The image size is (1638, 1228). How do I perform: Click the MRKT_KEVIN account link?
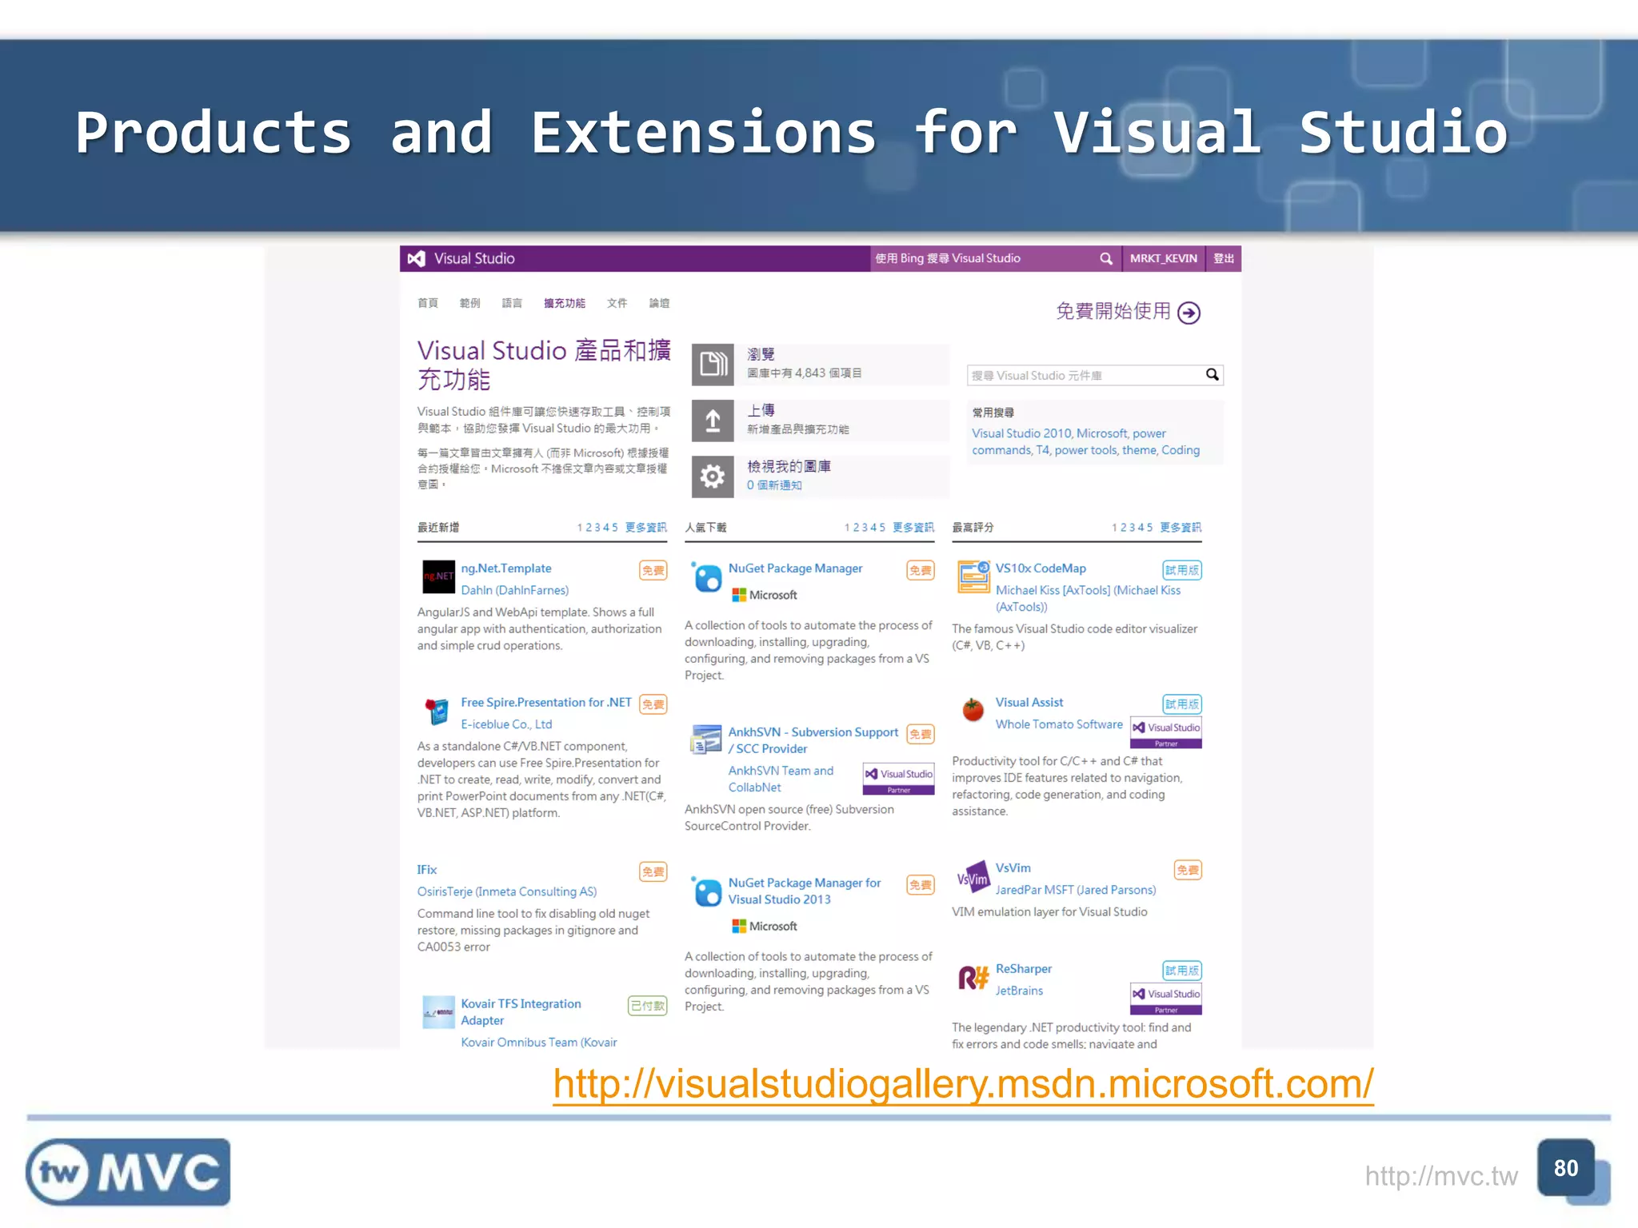pyautogui.click(x=1163, y=258)
